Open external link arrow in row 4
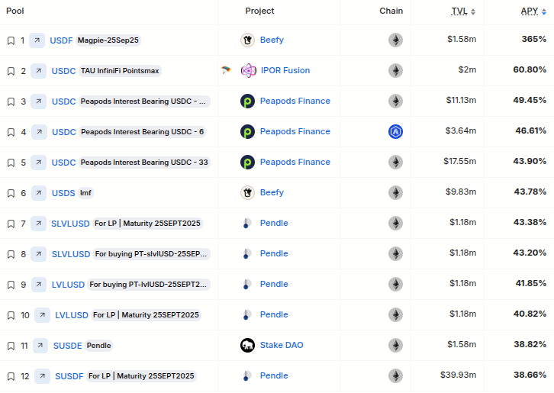 (39, 132)
